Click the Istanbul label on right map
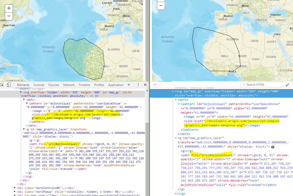293x196 pixels. coord(276,15)
